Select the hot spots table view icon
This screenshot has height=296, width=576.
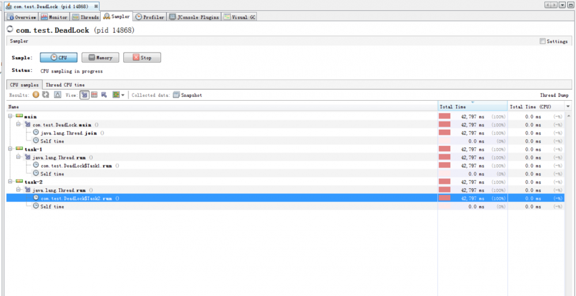point(94,95)
